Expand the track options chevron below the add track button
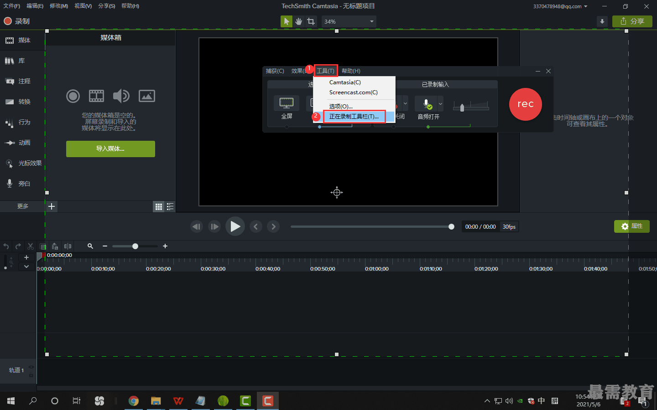 (26, 266)
